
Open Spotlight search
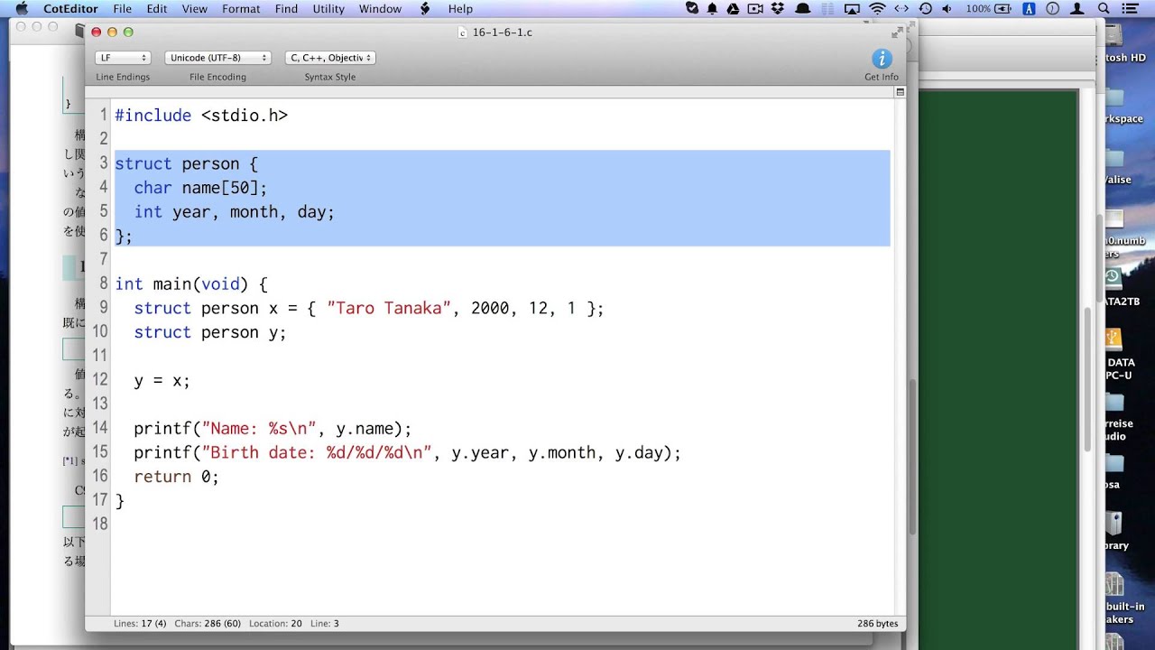click(x=1104, y=8)
